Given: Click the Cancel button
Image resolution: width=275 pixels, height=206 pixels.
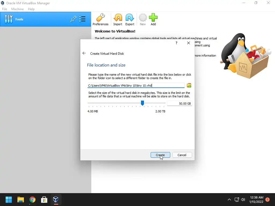Looking at the screenshot, I should (x=182, y=155).
